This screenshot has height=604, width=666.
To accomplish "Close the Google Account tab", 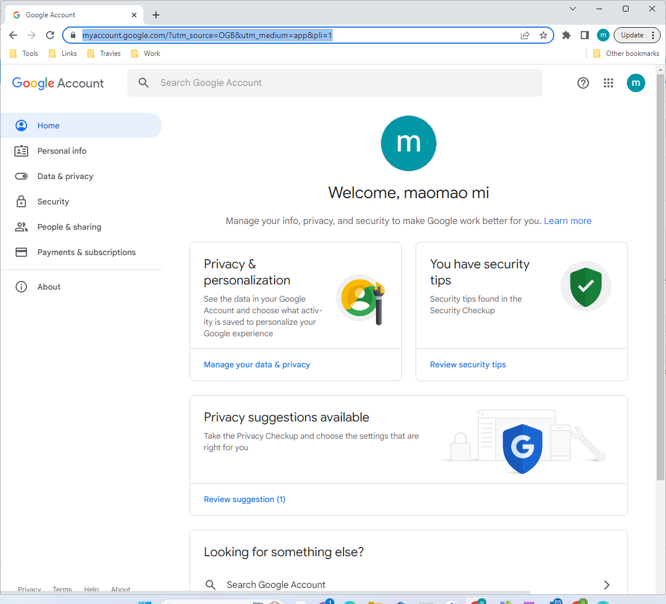I will [134, 15].
